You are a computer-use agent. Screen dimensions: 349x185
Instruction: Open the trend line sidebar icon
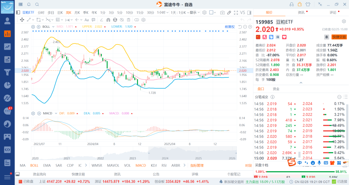[7, 46]
